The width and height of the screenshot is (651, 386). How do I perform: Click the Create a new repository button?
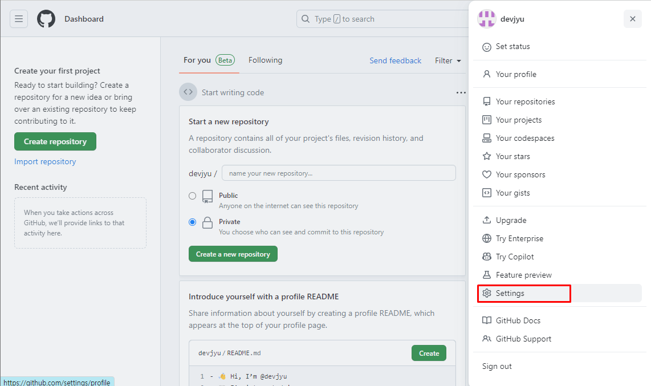tap(233, 254)
